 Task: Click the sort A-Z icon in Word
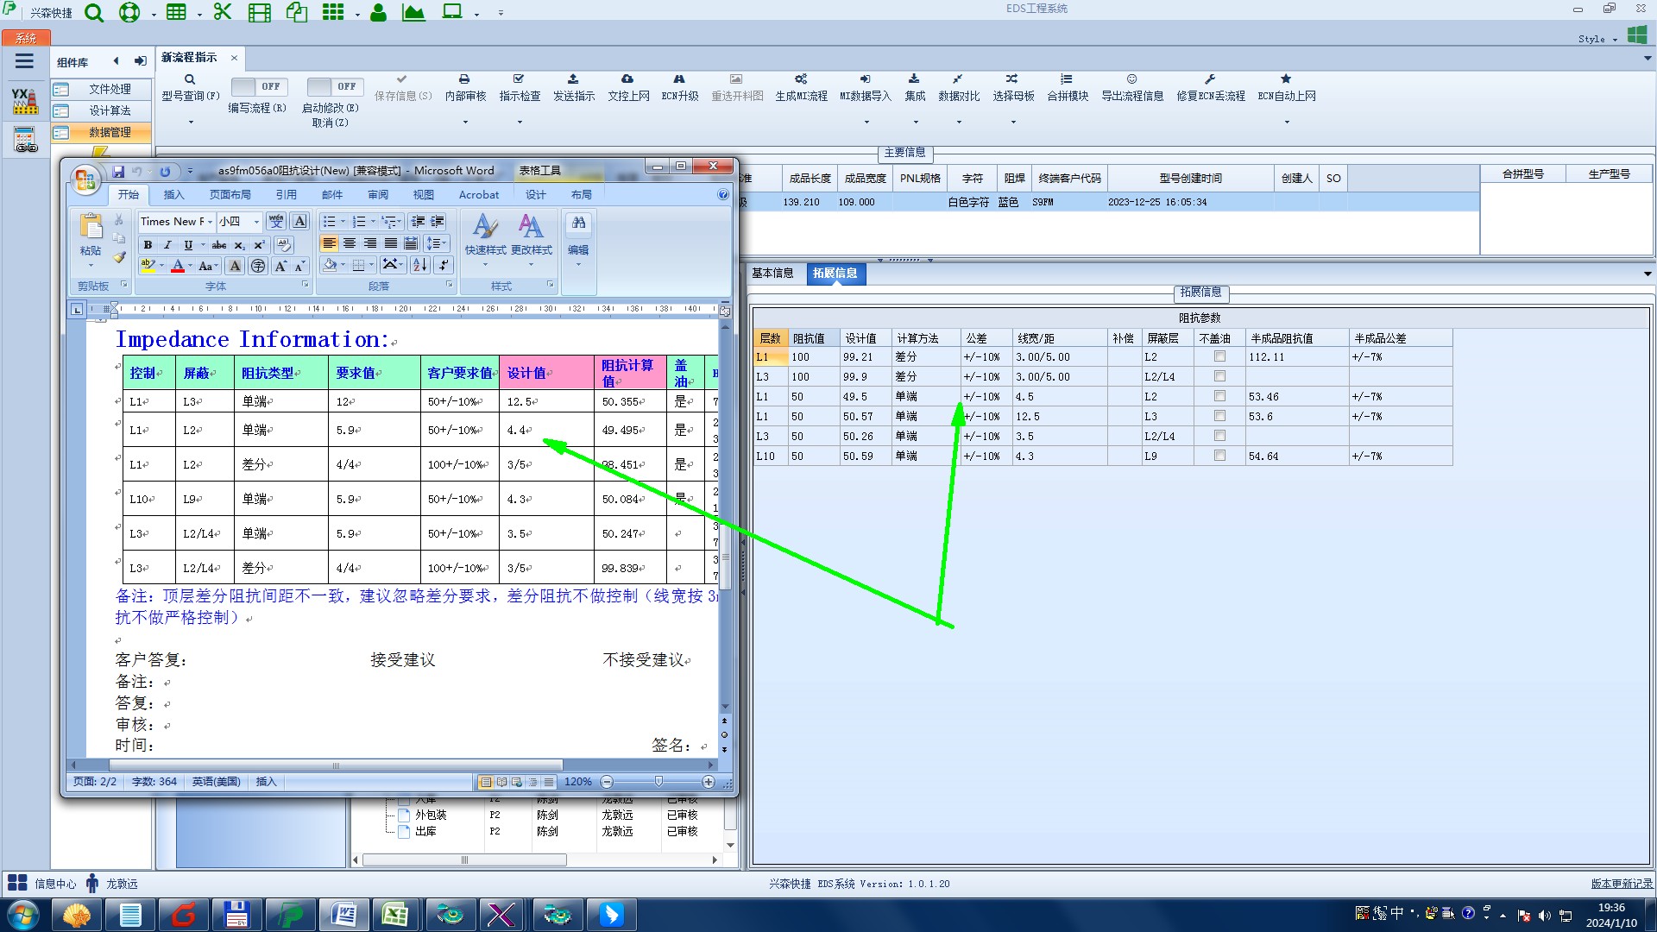[x=420, y=265]
